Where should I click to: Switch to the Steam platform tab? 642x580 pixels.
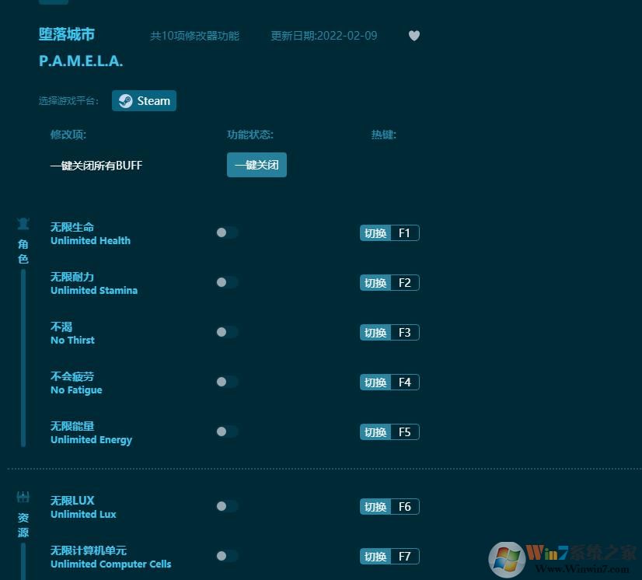[x=144, y=100]
